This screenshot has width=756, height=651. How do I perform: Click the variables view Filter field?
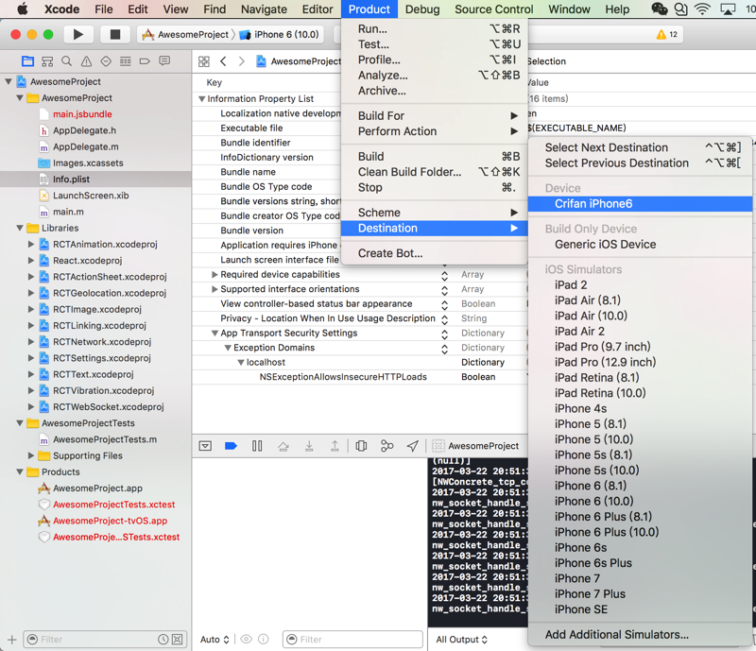click(352, 640)
